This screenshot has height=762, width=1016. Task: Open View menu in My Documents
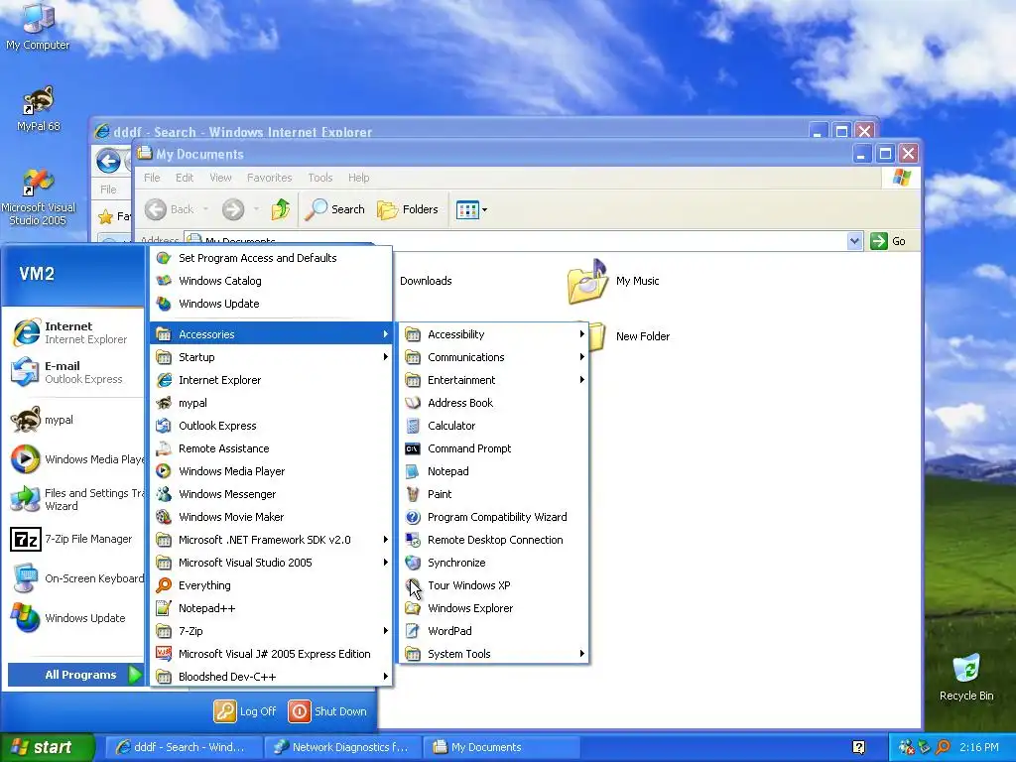point(220,178)
